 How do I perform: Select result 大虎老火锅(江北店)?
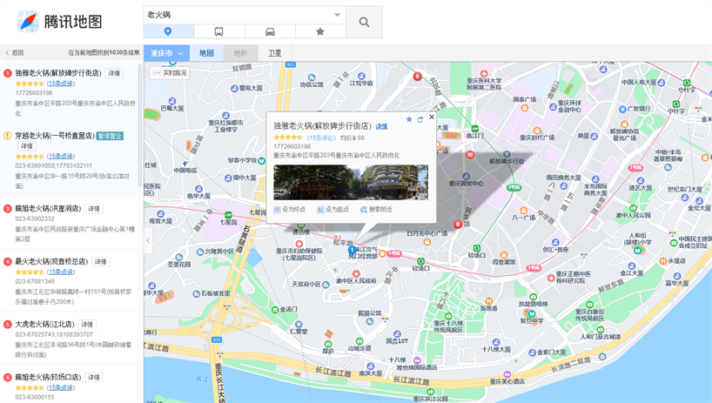(44, 324)
